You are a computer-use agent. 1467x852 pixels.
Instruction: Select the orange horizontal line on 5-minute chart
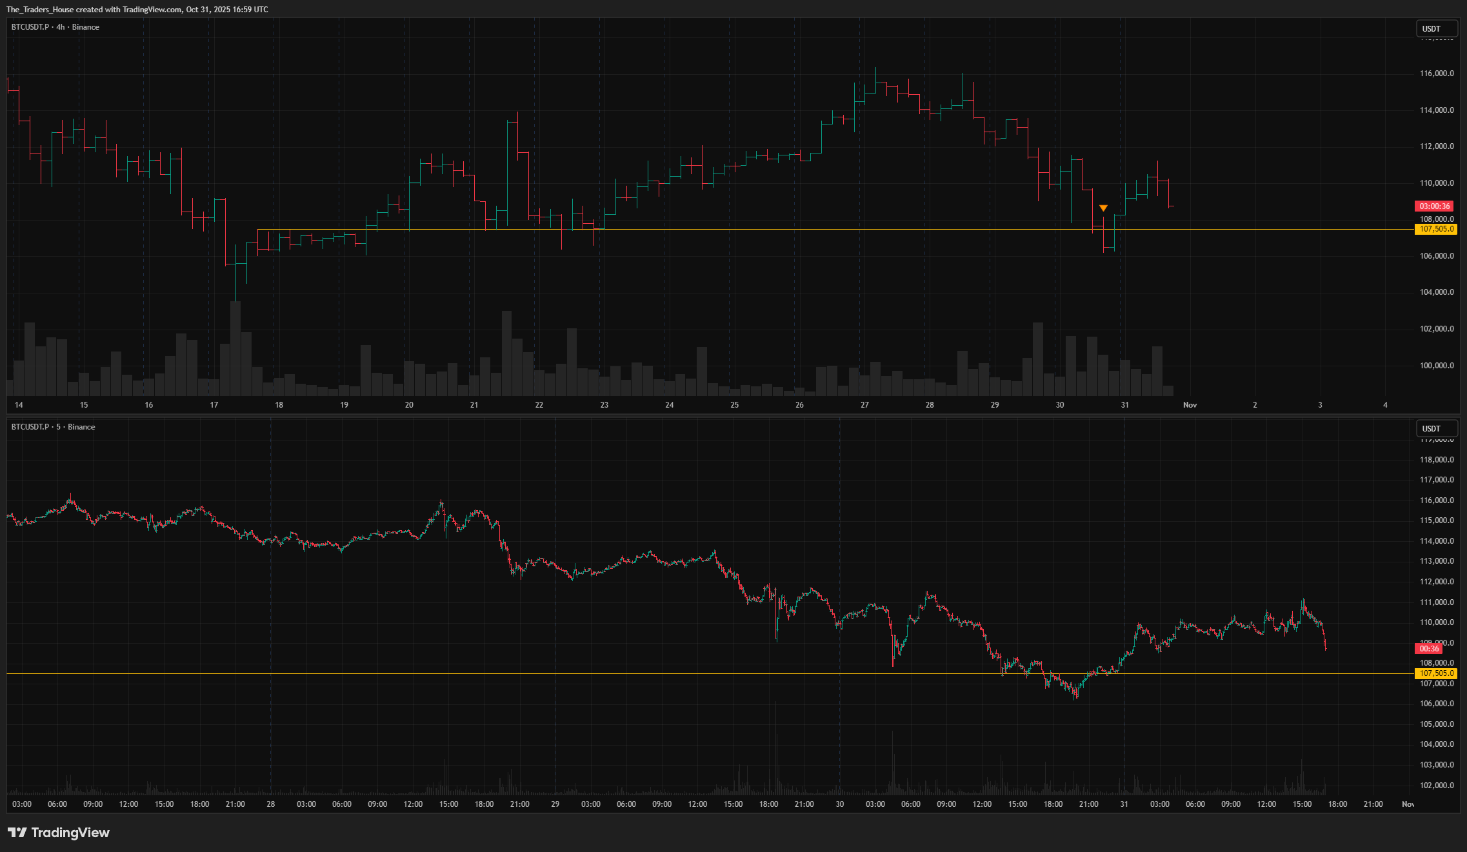(x=710, y=673)
